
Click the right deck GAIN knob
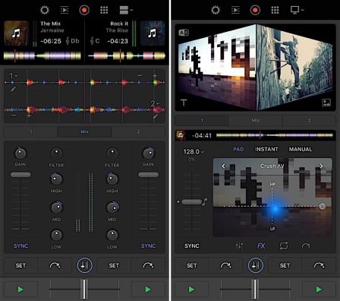click(x=148, y=153)
